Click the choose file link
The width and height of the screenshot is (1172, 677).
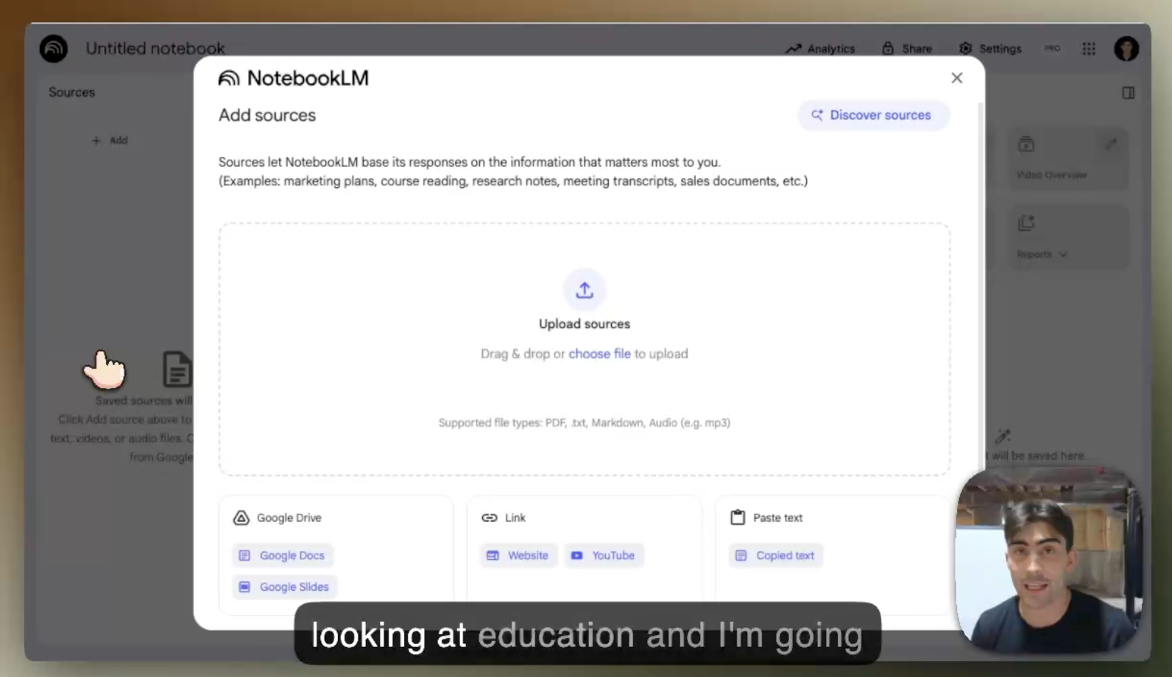click(x=599, y=354)
